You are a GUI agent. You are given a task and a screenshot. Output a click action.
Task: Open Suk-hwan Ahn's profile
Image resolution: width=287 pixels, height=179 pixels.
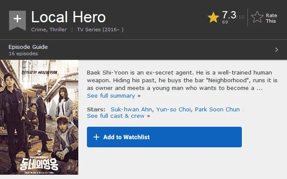(x=131, y=109)
